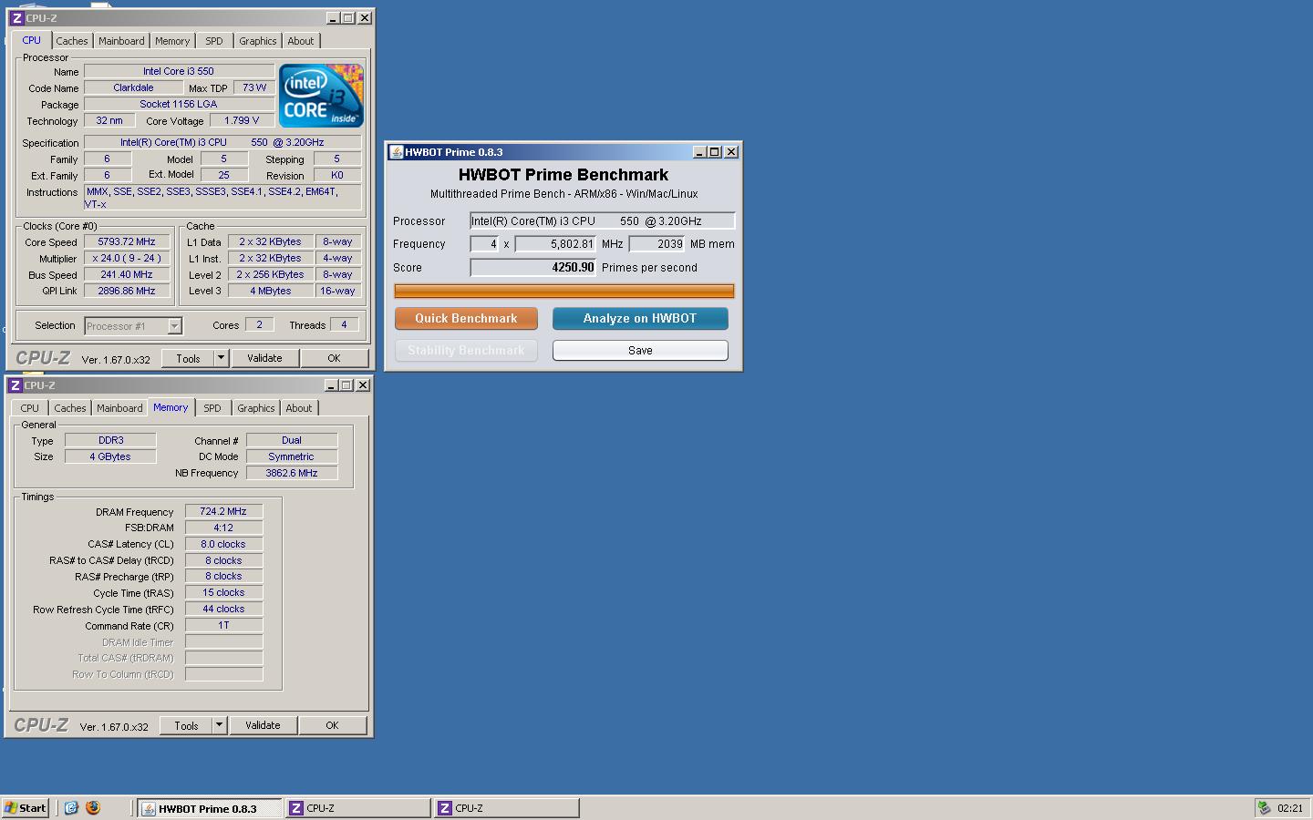This screenshot has width=1313, height=820.
Task: Click Validate in top CPU-Z window
Action: [x=264, y=358]
